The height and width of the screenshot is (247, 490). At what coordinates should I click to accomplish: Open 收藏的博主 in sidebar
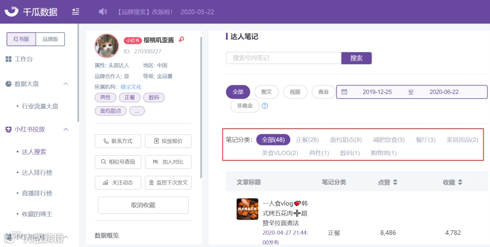(37, 214)
